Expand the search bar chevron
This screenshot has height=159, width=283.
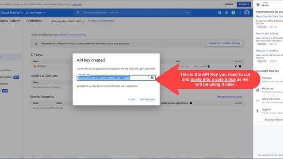[187, 13]
